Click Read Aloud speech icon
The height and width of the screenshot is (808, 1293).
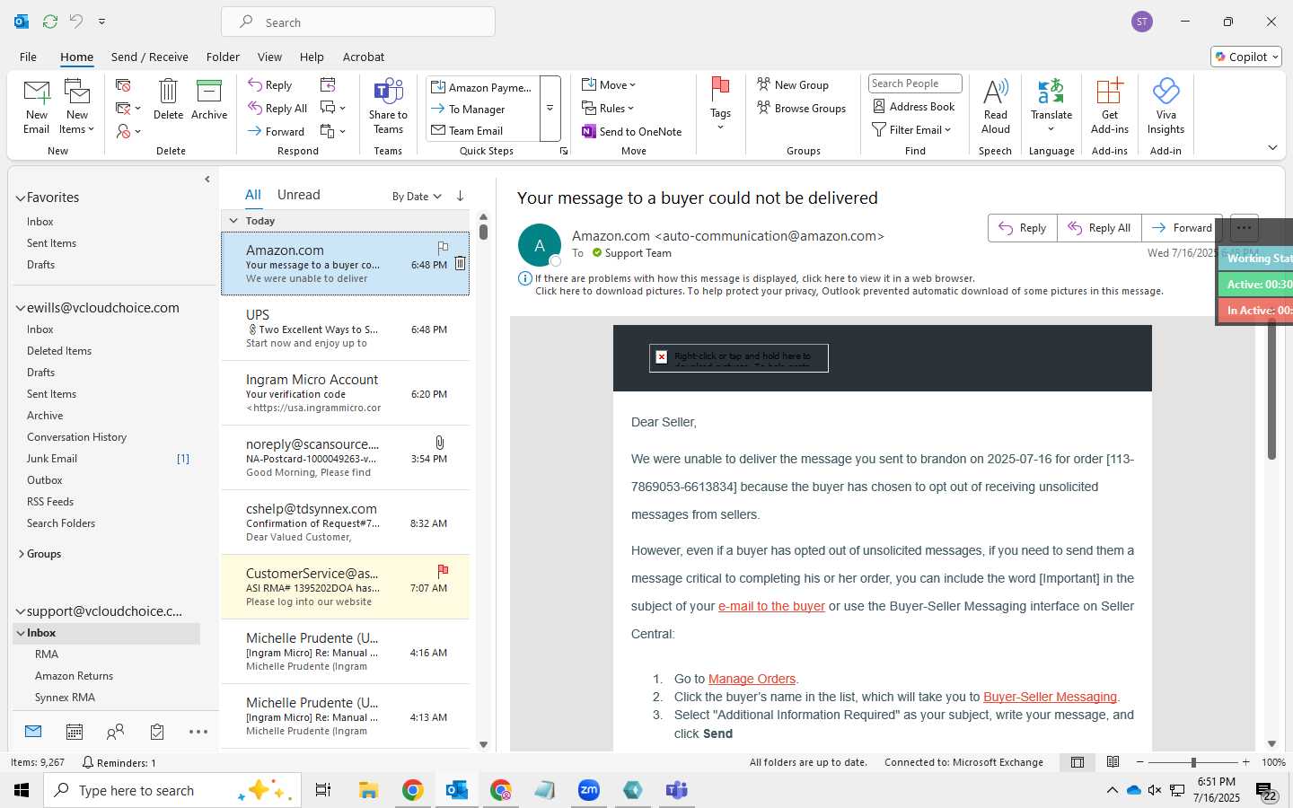[996, 106]
